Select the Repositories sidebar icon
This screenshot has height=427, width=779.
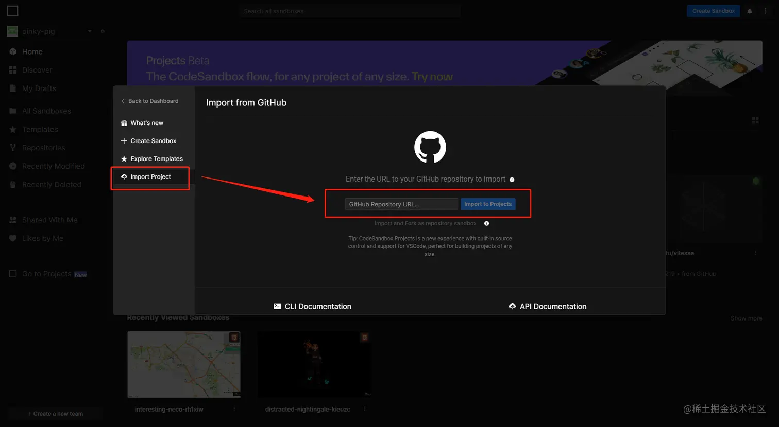click(x=12, y=148)
